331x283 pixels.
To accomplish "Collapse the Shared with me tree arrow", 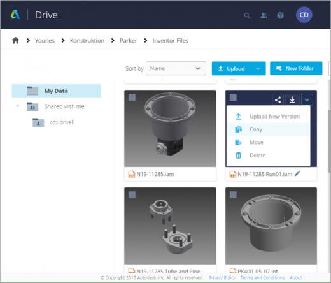I will [x=18, y=106].
